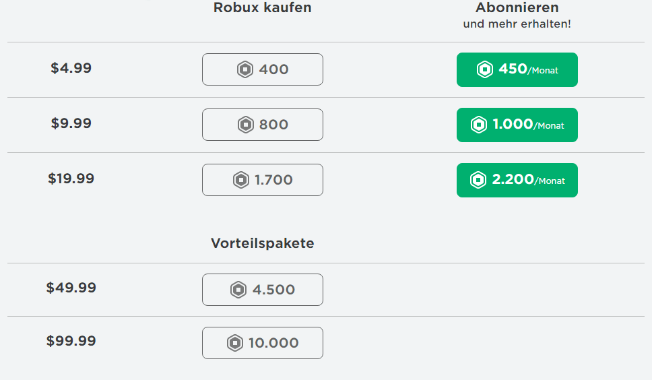This screenshot has height=380, width=652.
Task: Click the Abonnieren column heading
Action: 517,7
